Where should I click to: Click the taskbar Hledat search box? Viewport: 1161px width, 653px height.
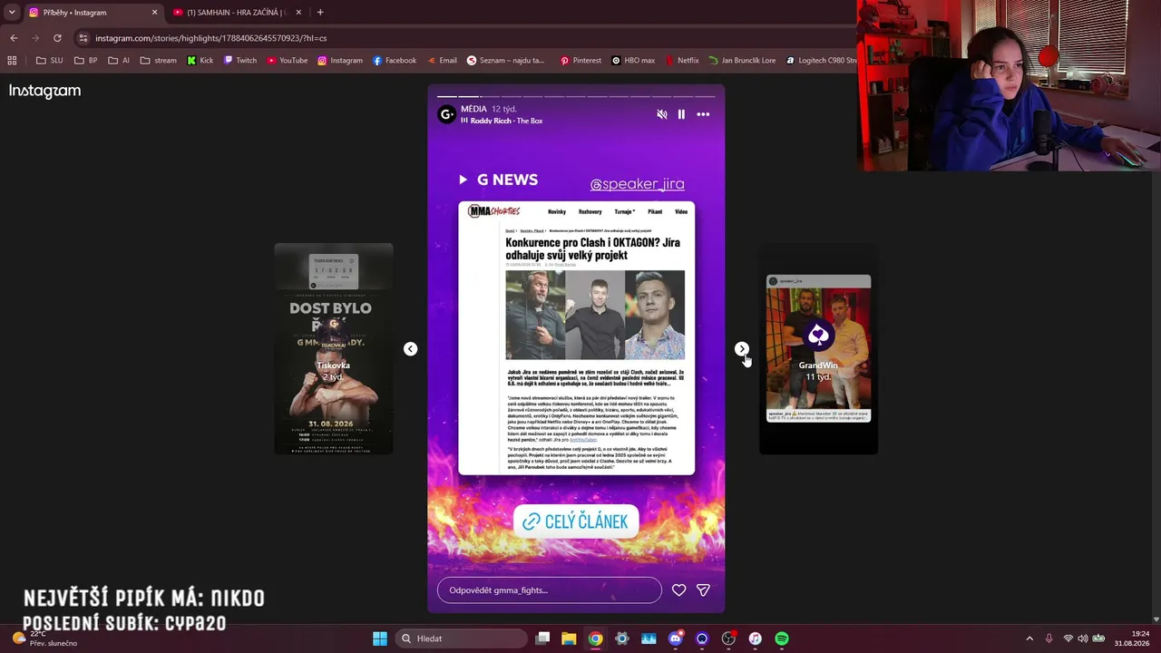463,638
